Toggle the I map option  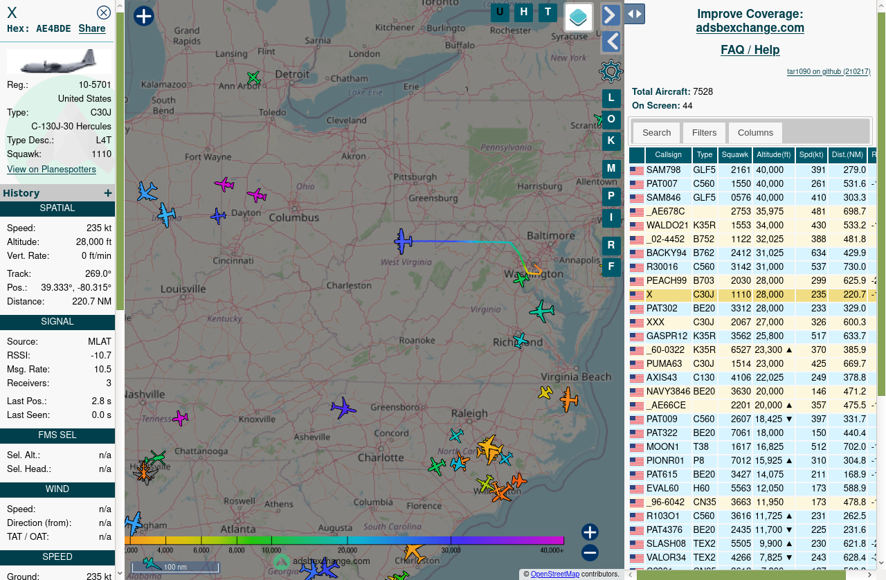pyautogui.click(x=611, y=217)
